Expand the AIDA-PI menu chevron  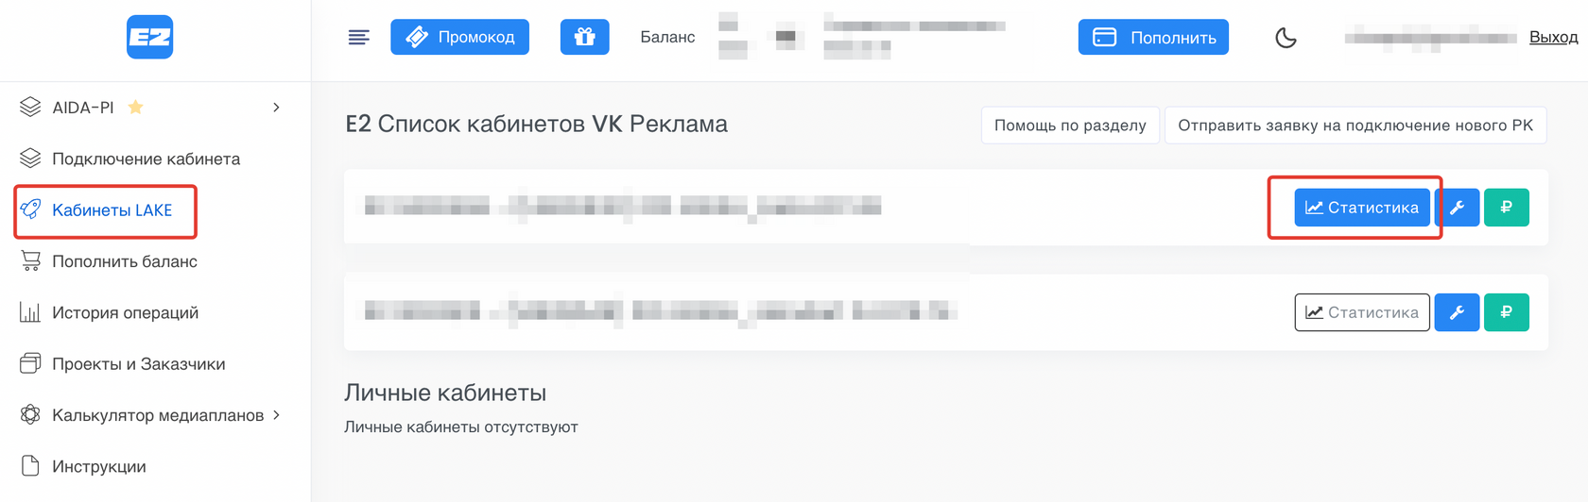click(x=276, y=108)
